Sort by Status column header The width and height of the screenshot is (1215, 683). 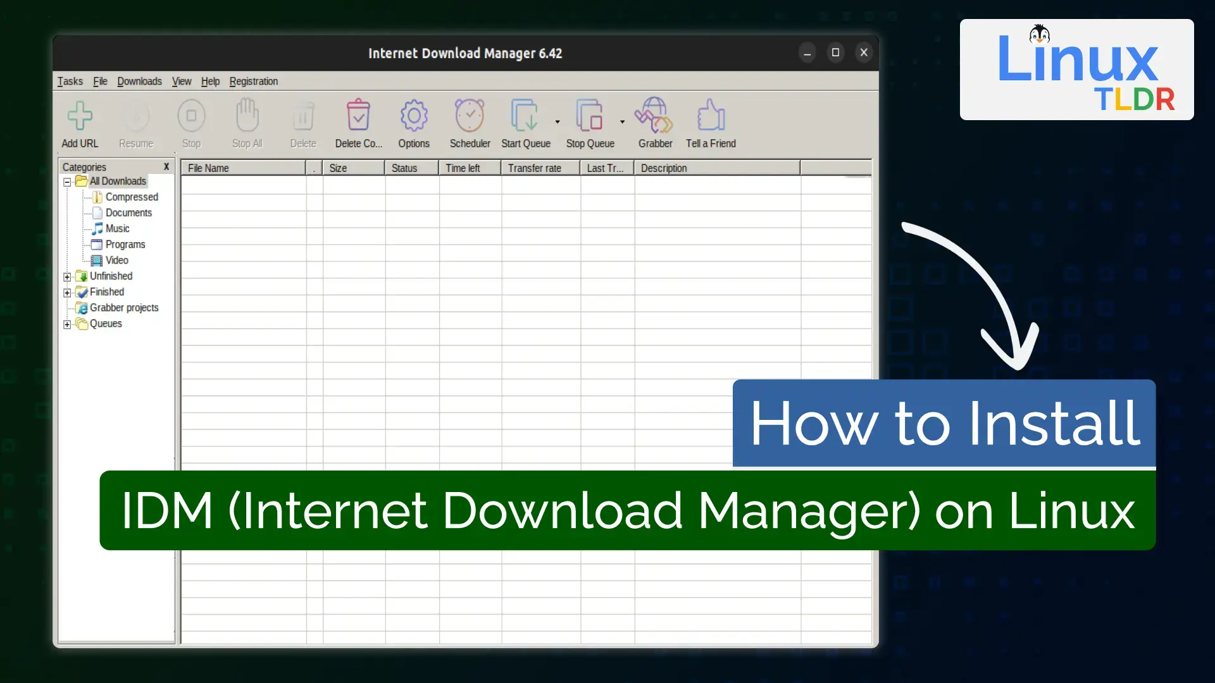click(x=411, y=168)
